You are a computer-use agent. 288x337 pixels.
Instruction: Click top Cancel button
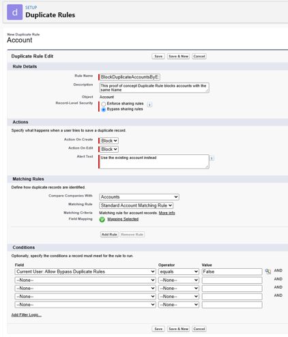pyautogui.click(x=199, y=57)
